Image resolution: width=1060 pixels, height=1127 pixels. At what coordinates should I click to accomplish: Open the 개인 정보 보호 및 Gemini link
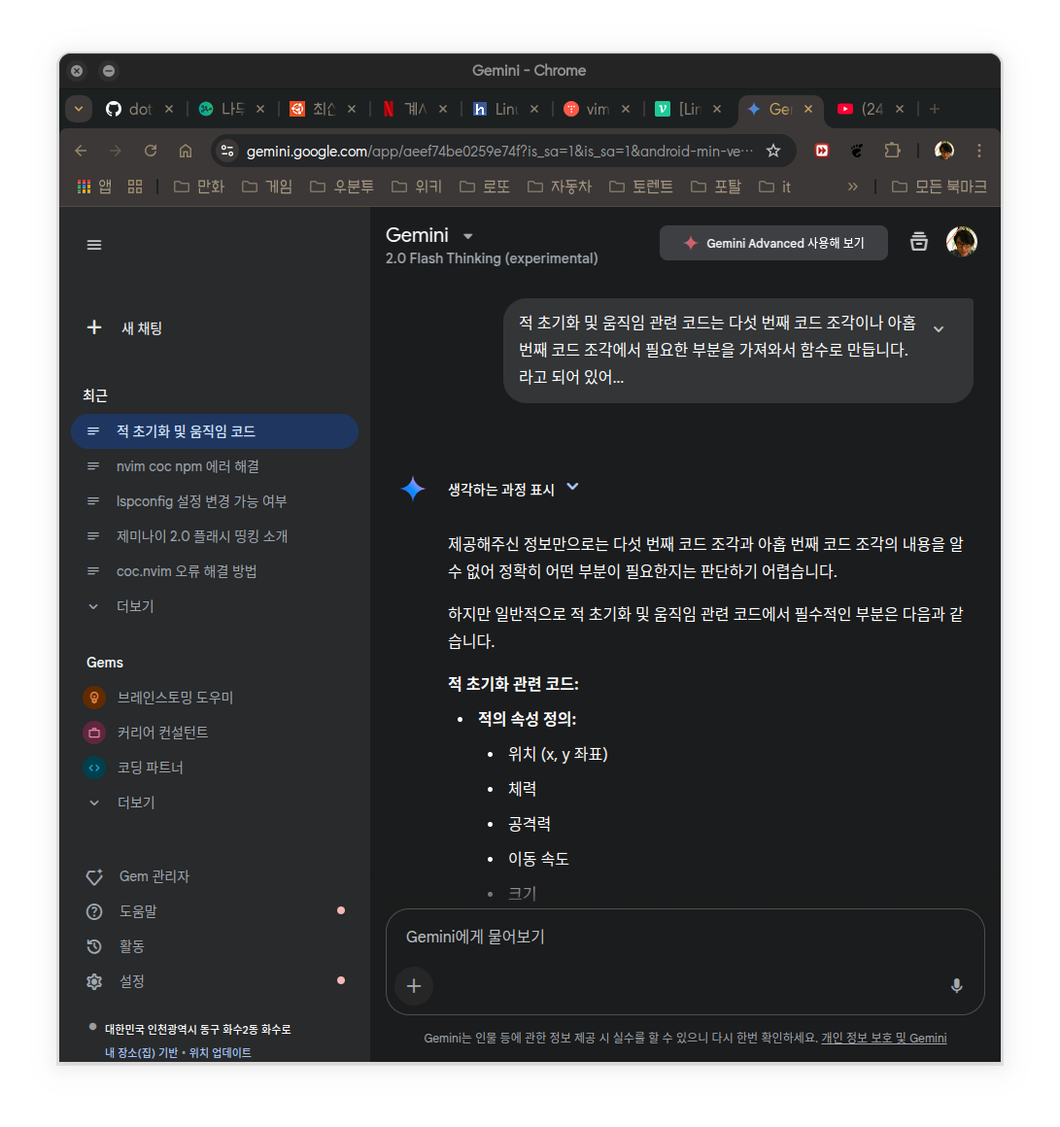click(884, 1039)
